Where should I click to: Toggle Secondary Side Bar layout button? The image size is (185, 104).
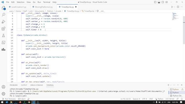click(x=163, y=2)
